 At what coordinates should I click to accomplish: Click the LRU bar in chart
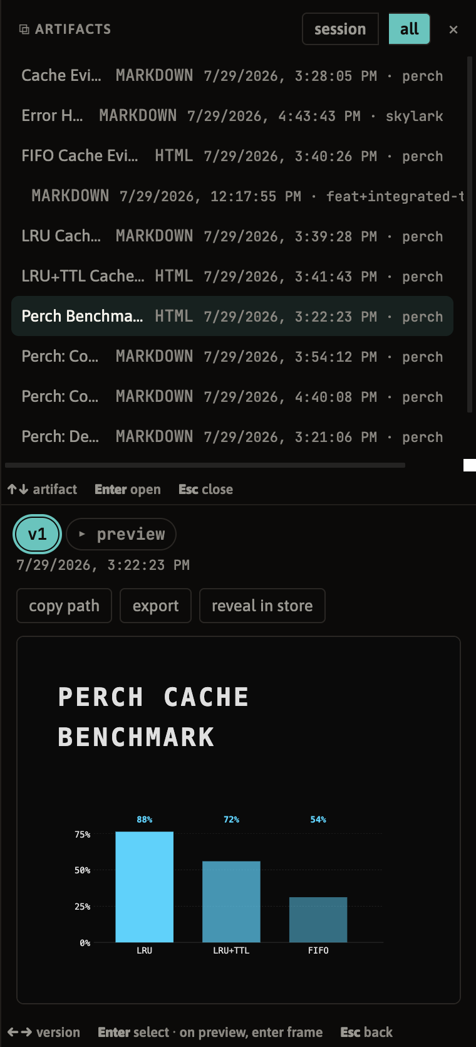pyautogui.click(x=144, y=887)
